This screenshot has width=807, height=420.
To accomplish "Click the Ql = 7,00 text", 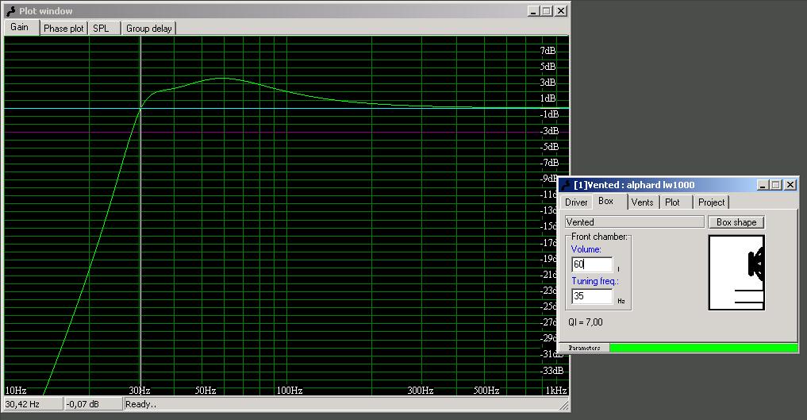I will tap(585, 322).
